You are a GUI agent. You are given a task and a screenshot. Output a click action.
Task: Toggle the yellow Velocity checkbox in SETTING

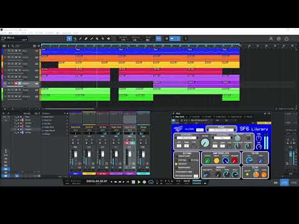coord(176,164)
